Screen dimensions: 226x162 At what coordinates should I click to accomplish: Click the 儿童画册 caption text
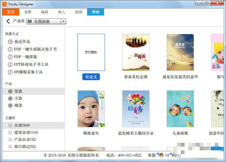click(x=180, y=133)
